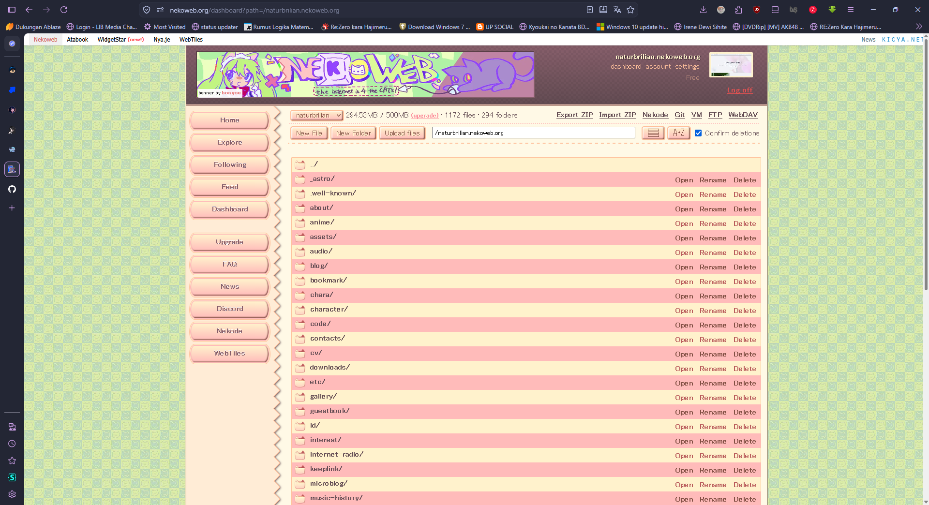Reload the Nekoweb dashboard page
This screenshot has width=929, height=505.
click(64, 10)
